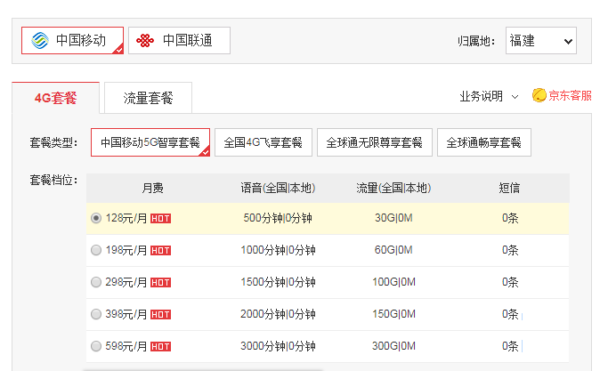The width and height of the screenshot is (600, 371).
Task: Click HOT badge on 398元/月 row
Action: tap(160, 315)
